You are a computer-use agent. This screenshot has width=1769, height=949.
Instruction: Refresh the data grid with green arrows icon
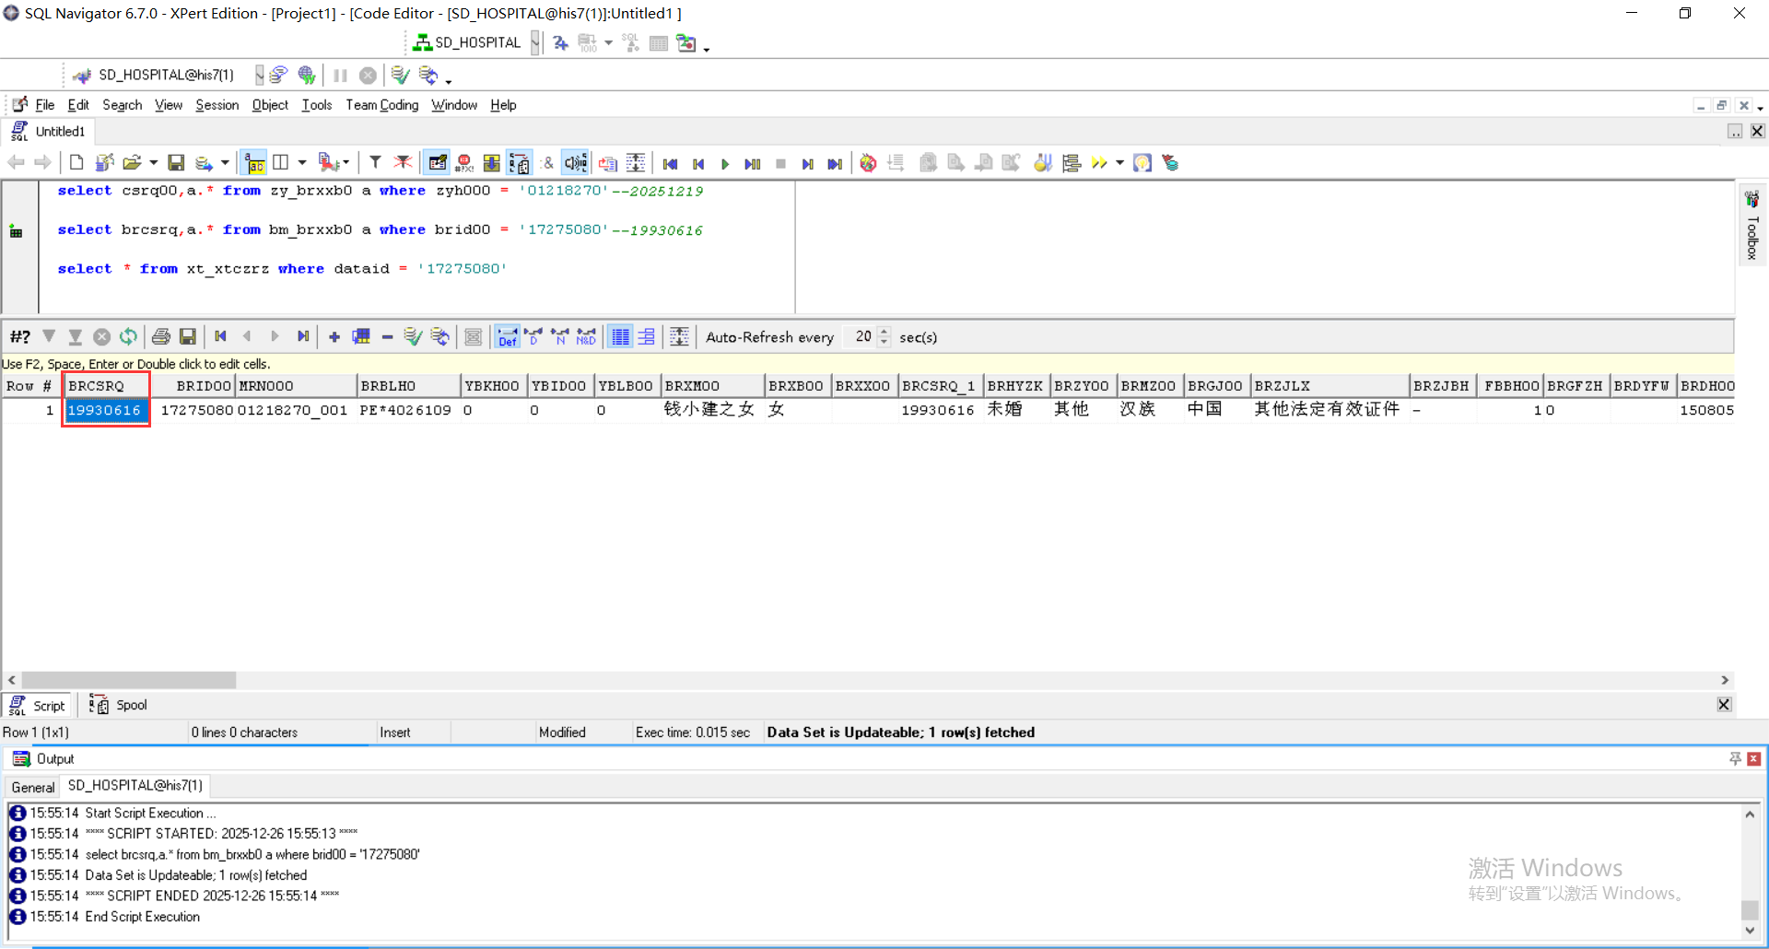[128, 337]
